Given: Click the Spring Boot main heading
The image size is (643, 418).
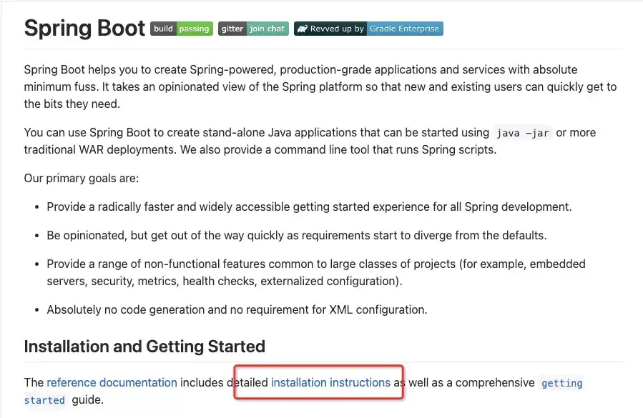Looking at the screenshot, I should 84,29.
